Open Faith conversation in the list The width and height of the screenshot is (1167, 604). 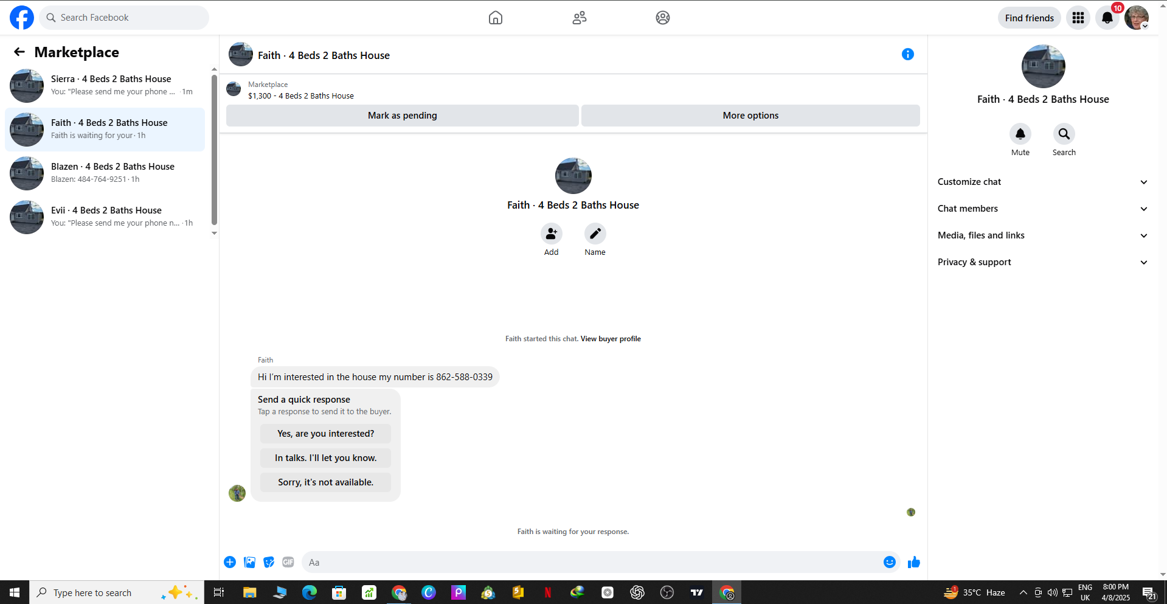[105, 130]
